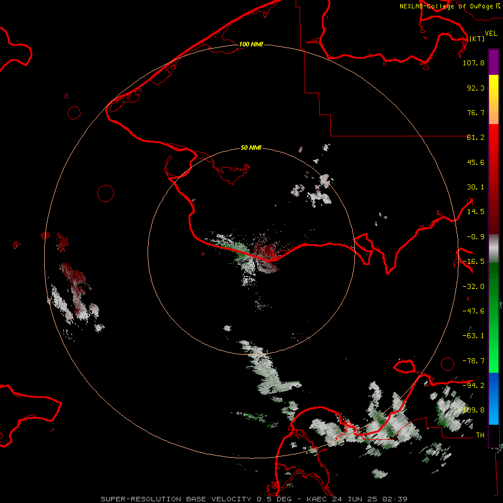The height and width of the screenshot is (503, 503).
Task: Click the TH label on the scale
Action: [480, 435]
